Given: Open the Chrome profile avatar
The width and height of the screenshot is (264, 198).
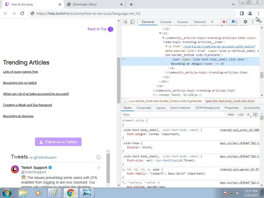Looking at the screenshot, I should (250, 13).
